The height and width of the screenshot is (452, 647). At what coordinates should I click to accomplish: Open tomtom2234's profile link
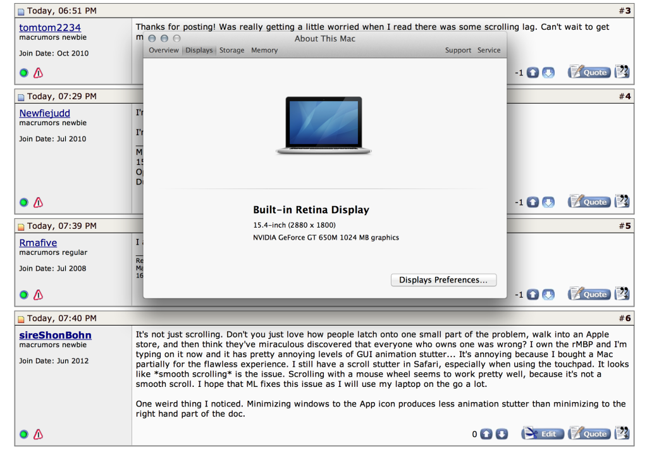pyautogui.click(x=50, y=28)
